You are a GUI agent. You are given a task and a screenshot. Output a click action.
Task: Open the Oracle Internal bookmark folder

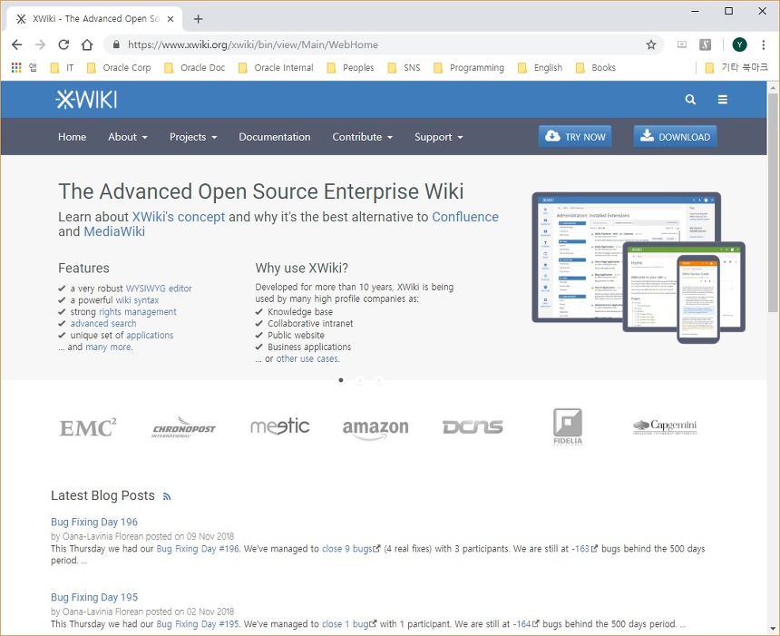tap(276, 68)
